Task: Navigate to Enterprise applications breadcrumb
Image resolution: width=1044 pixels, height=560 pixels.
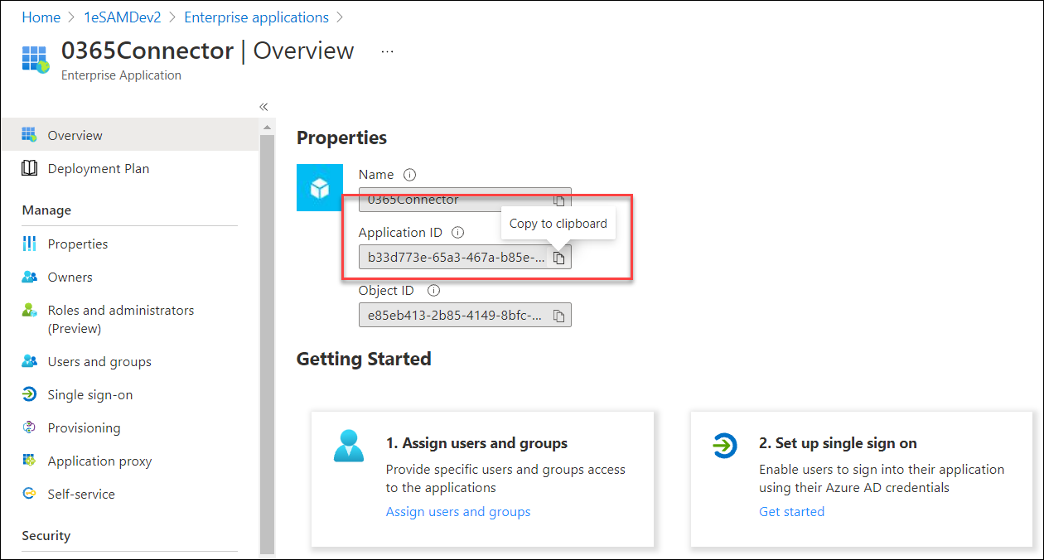Action: 256,17
